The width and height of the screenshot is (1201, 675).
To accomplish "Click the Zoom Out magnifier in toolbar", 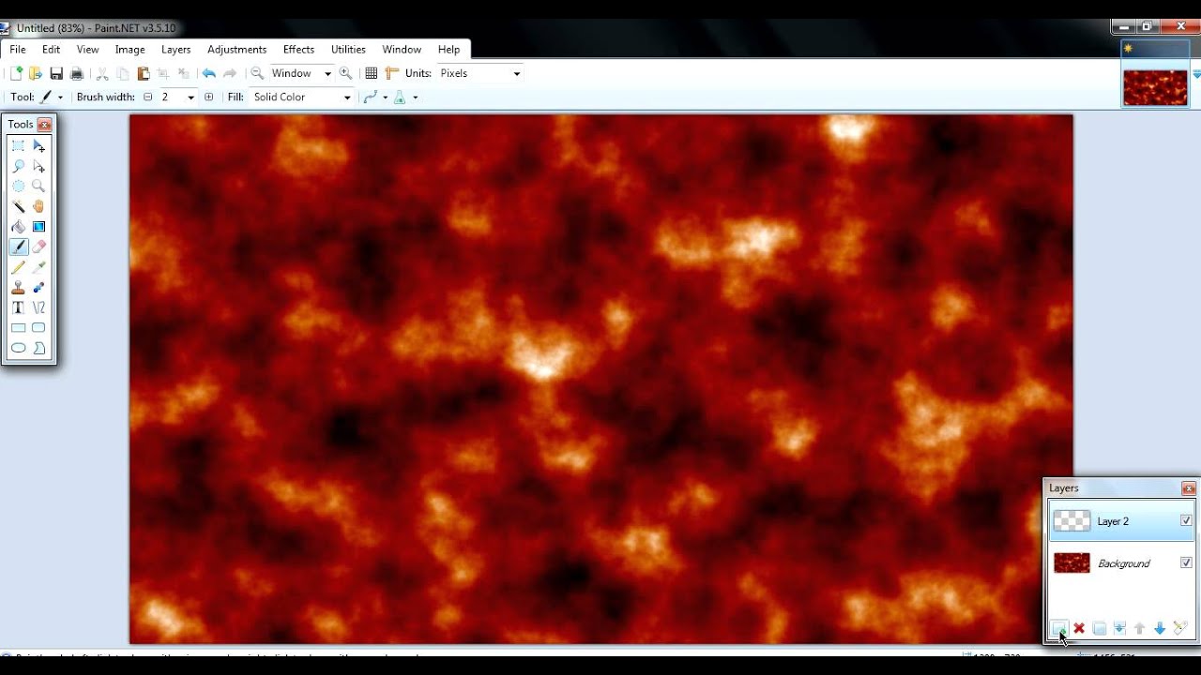I will click(x=256, y=73).
